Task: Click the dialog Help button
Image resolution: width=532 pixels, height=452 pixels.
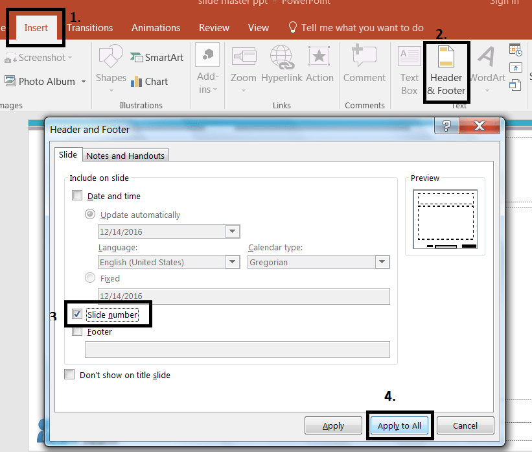Action: pyautogui.click(x=446, y=126)
